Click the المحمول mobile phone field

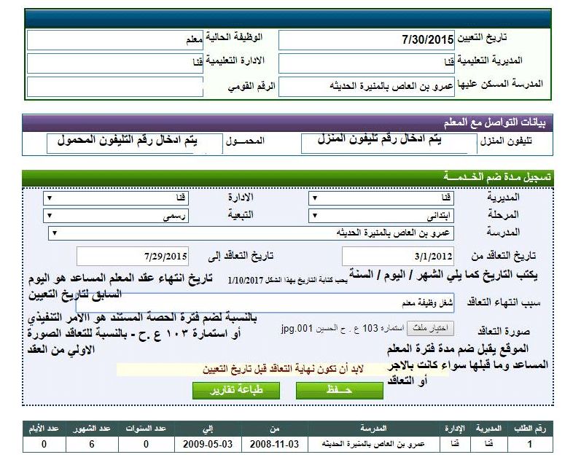pyautogui.click(x=134, y=144)
